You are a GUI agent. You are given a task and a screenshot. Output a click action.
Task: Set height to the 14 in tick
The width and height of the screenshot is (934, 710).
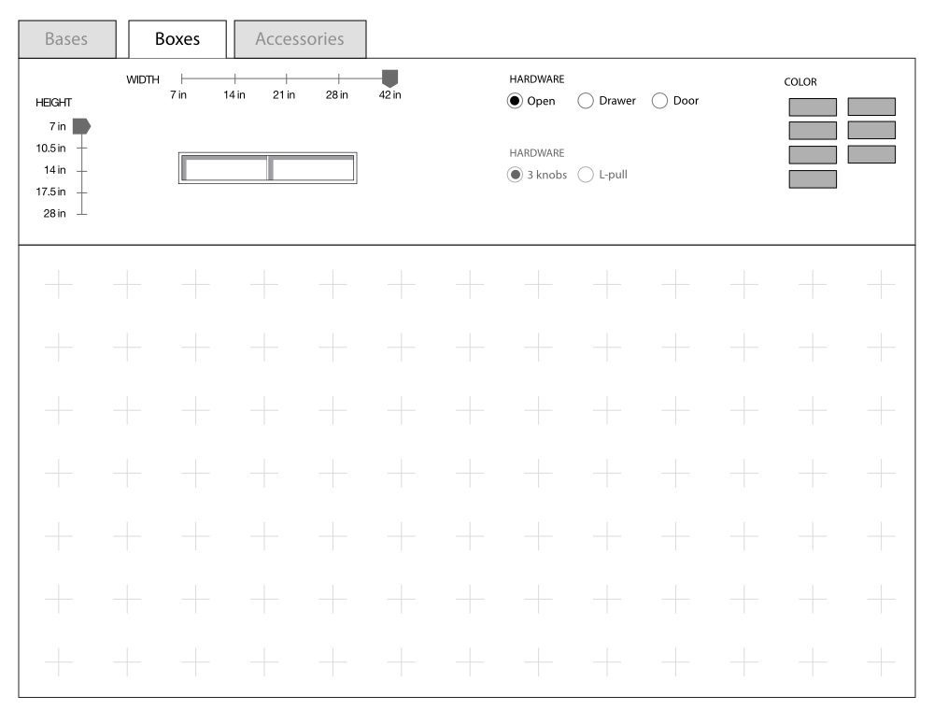click(82, 171)
